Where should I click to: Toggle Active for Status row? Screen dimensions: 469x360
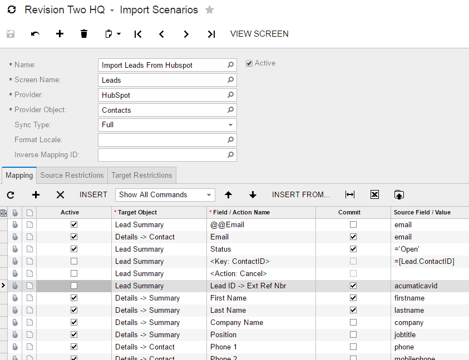click(x=74, y=249)
